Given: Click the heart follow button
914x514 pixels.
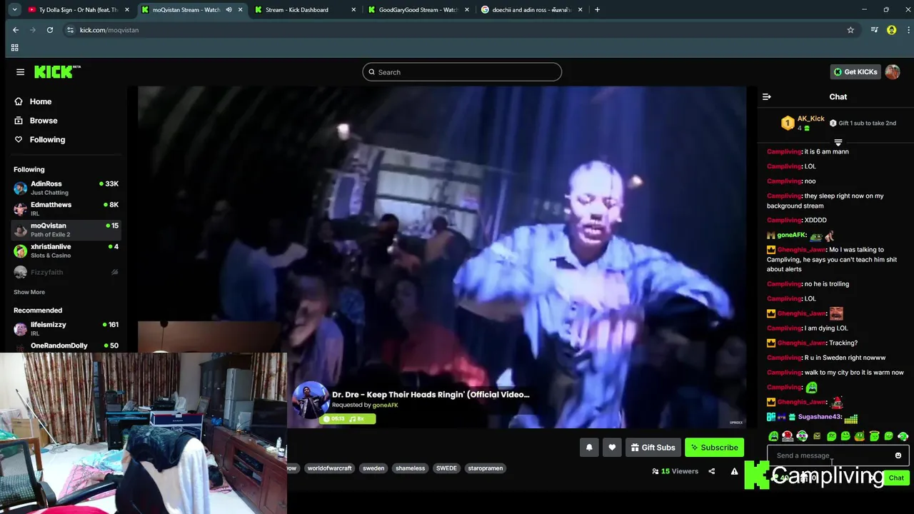Looking at the screenshot, I should coord(612,448).
